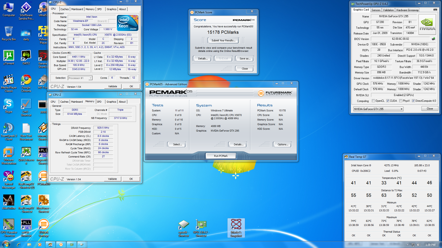
Task: Click the volume icon in system tray
Action: [x=419, y=245]
